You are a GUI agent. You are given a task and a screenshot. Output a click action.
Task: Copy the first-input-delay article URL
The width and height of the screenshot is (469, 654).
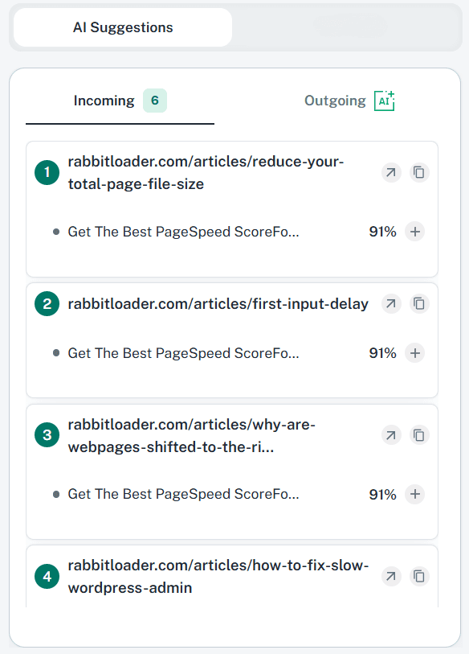(419, 303)
